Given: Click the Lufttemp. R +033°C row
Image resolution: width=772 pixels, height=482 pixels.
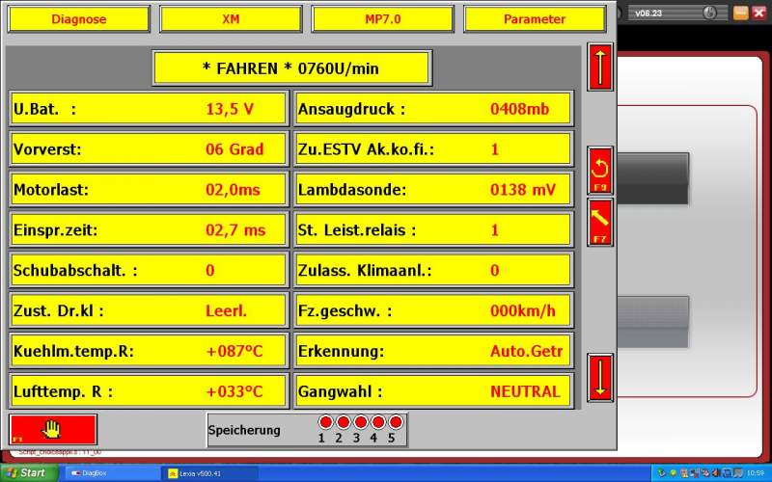Looking at the screenshot, I should click(149, 391).
